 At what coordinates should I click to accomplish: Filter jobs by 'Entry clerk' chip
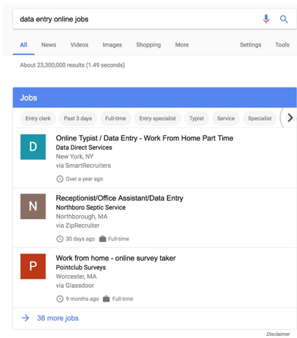coord(38,118)
